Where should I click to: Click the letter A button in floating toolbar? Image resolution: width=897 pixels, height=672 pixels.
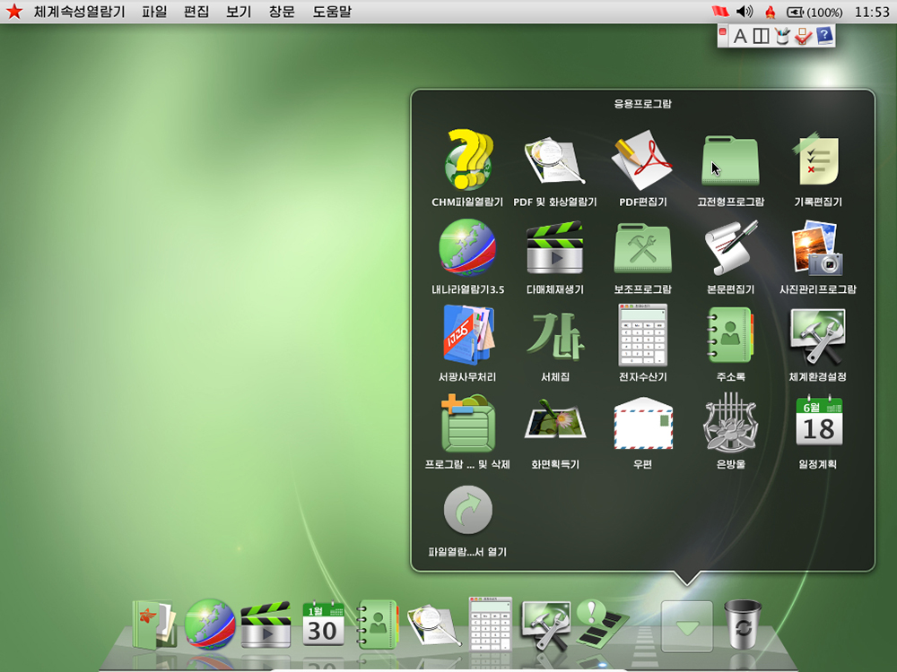point(740,36)
